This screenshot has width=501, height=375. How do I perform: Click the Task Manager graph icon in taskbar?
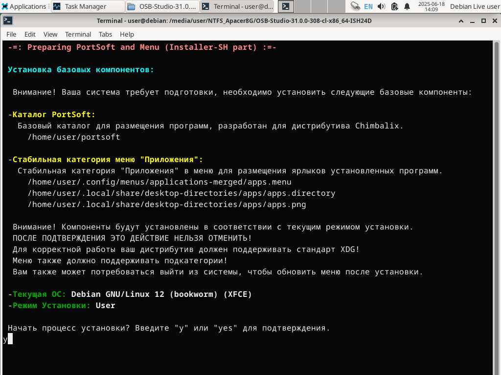click(x=57, y=6)
